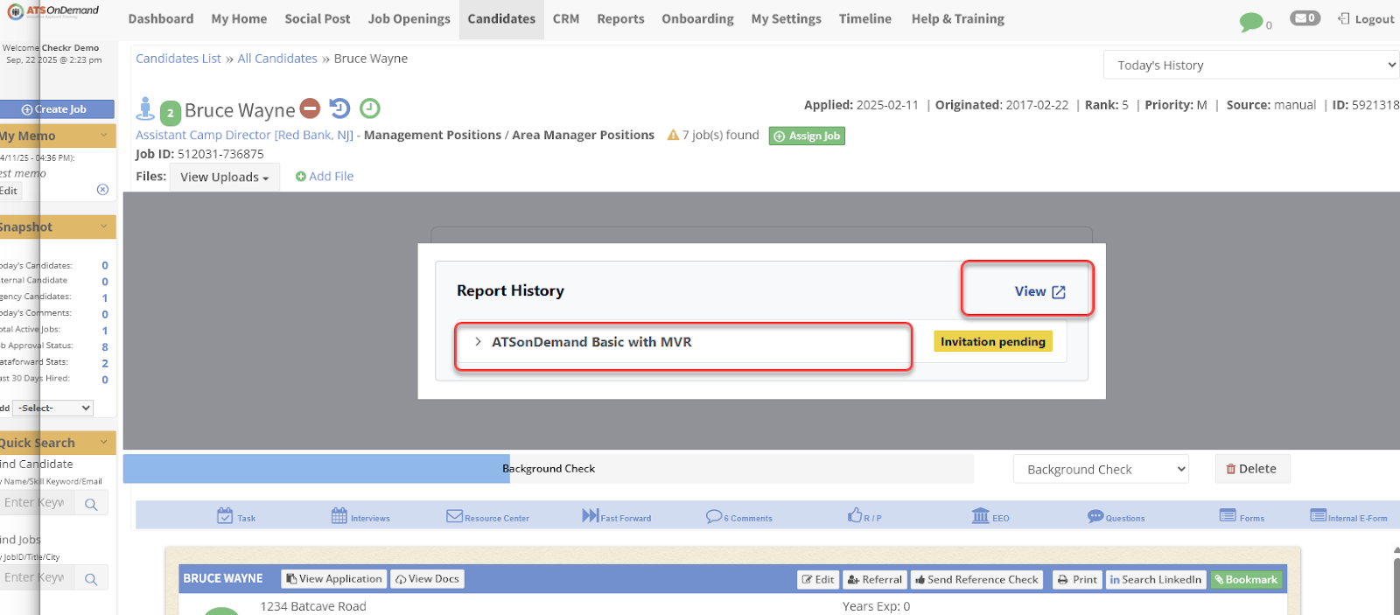Viewport: 1400px width, 615px height.
Task: Click the candidate person icon left of name
Action: pos(145,109)
